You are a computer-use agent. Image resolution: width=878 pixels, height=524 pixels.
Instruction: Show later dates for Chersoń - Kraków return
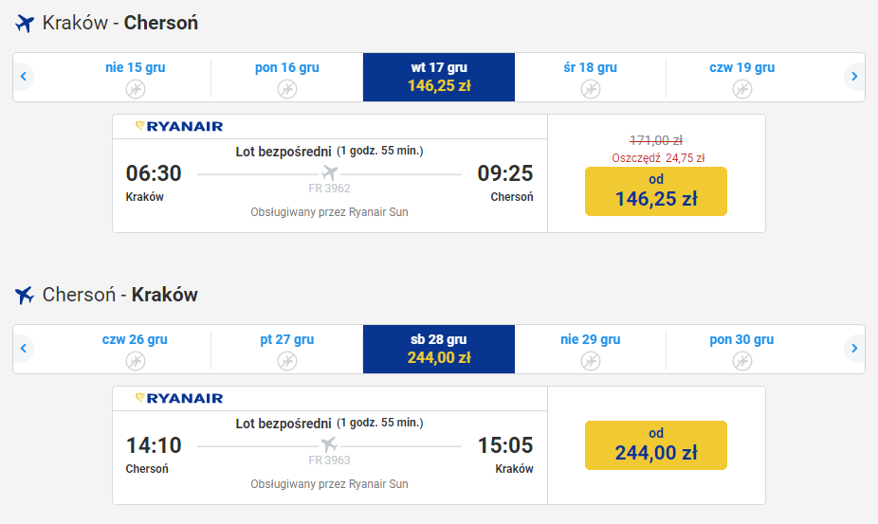point(854,348)
